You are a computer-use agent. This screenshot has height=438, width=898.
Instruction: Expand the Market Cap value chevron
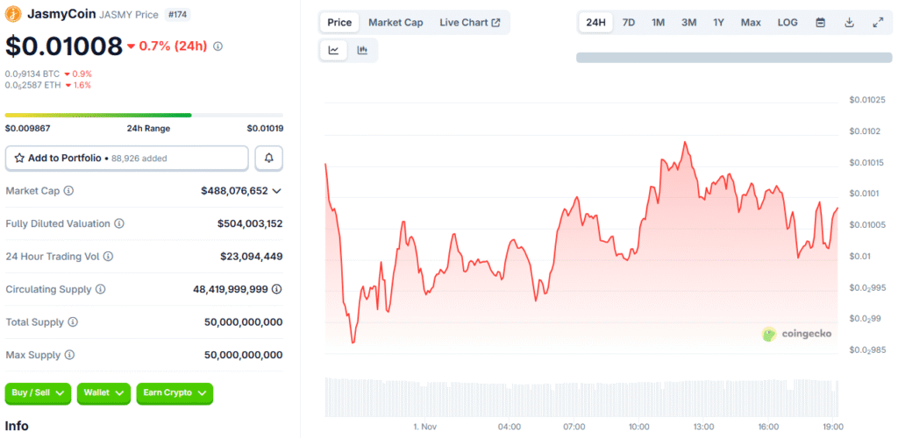point(277,191)
